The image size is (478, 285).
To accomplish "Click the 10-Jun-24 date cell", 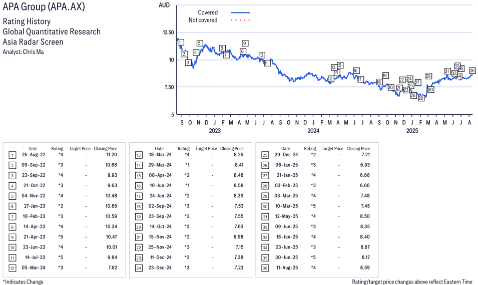I will pyautogui.click(x=161, y=185).
